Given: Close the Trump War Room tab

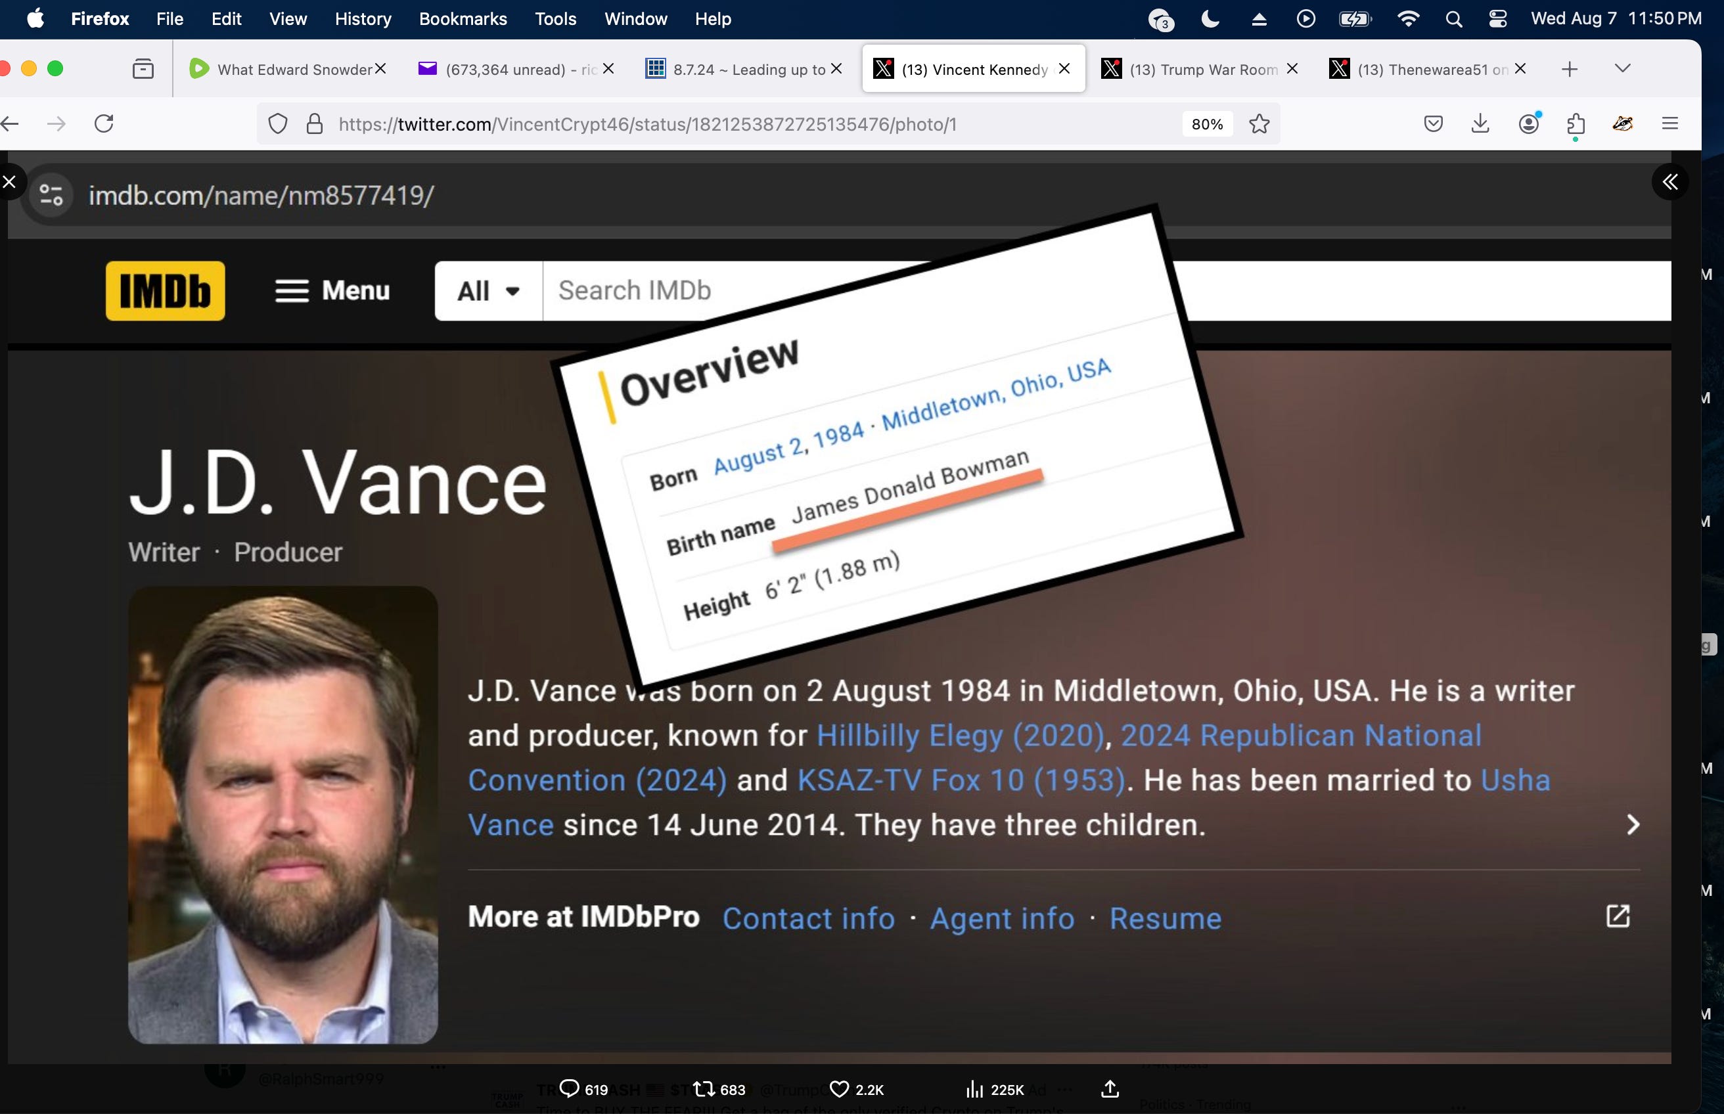Looking at the screenshot, I should (1292, 69).
